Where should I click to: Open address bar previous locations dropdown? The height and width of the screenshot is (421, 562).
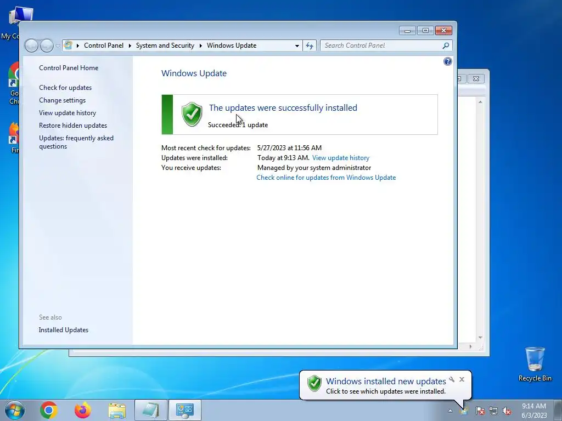click(297, 46)
